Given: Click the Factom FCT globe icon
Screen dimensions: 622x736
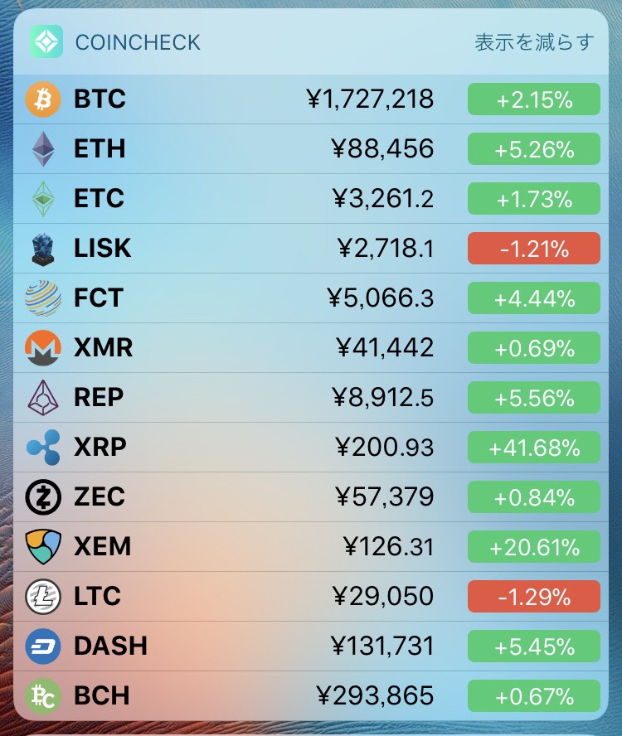Looking at the screenshot, I should coord(43,298).
